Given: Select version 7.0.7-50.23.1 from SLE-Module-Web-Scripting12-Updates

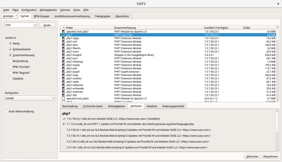Looking at the screenshot, I should (64, 130).
